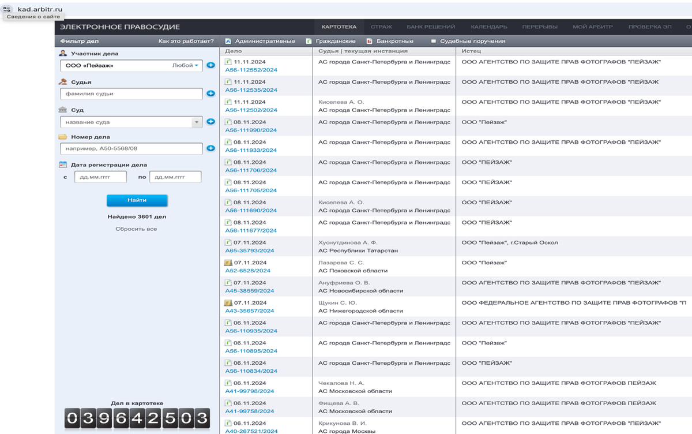Click judge name Чекалова Н. А.
Image resolution: width=692 pixels, height=434 pixels.
(x=341, y=383)
